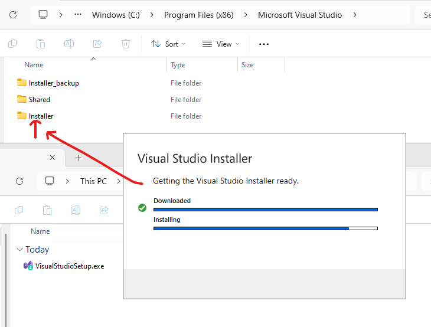Click Delete trash icon in top window toolbar
The height and width of the screenshot is (327, 431).
(x=126, y=44)
